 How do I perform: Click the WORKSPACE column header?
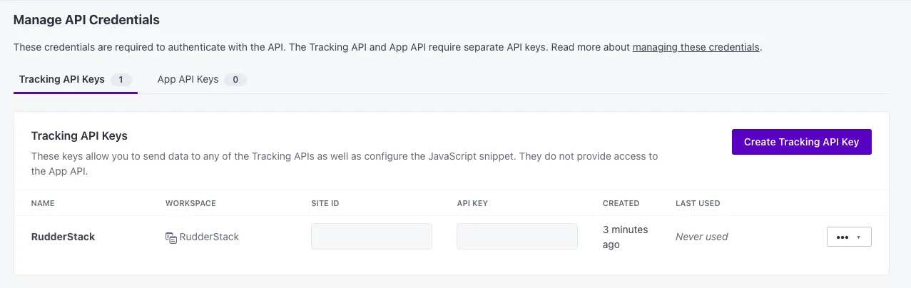point(190,203)
